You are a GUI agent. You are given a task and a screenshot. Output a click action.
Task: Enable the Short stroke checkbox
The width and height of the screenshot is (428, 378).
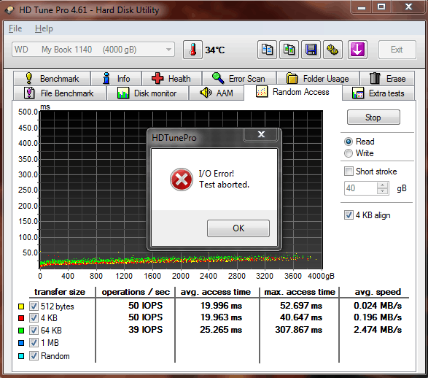click(x=349, y=171)
